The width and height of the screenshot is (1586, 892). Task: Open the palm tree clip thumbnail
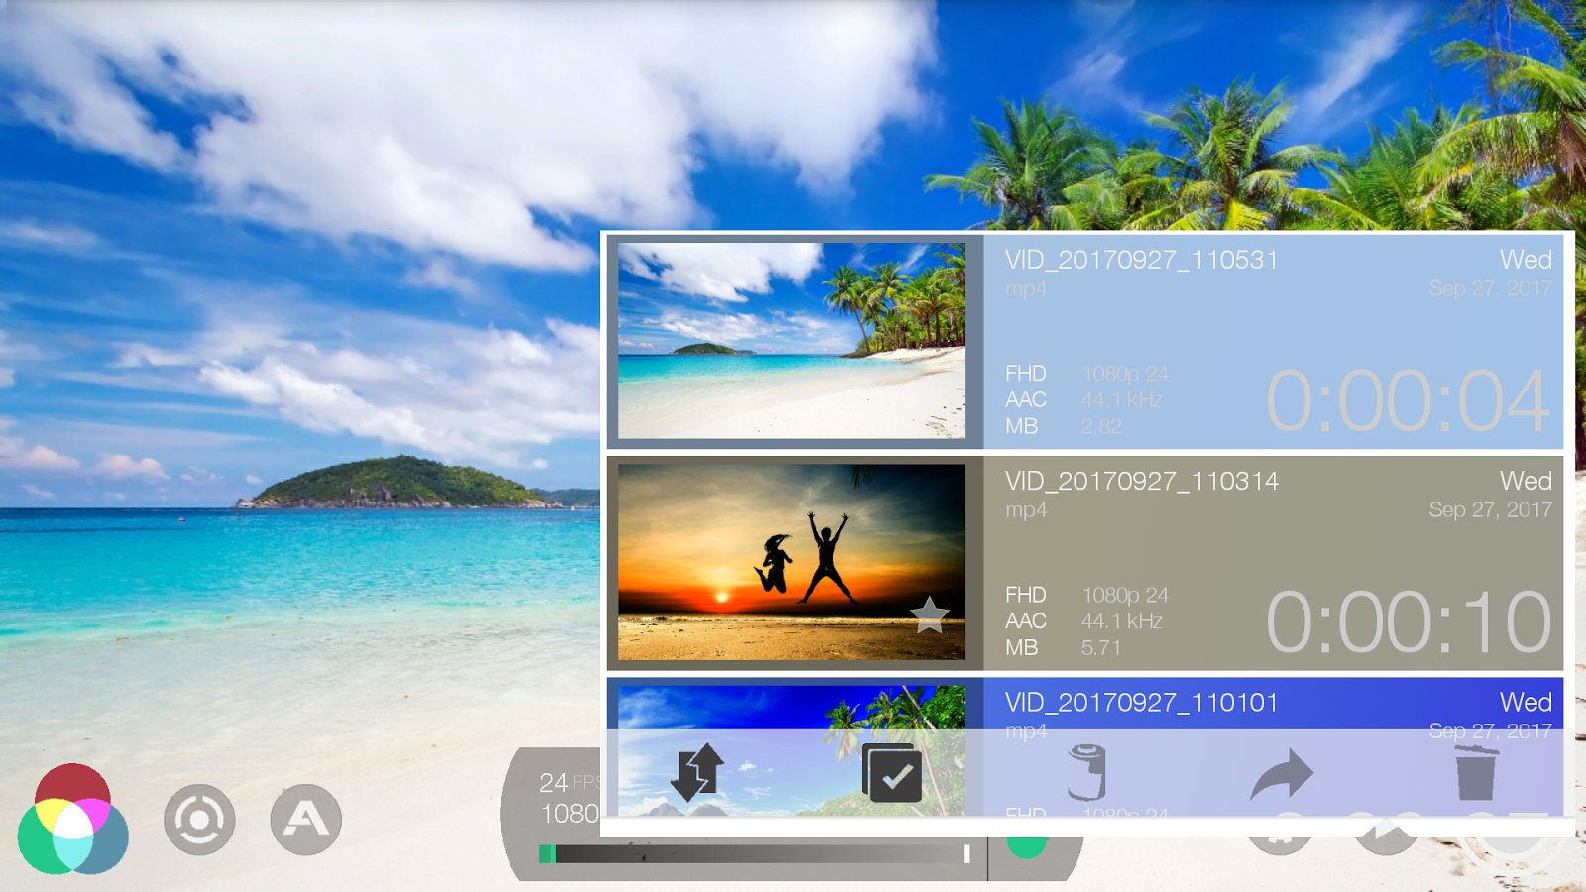pos(791,750)
